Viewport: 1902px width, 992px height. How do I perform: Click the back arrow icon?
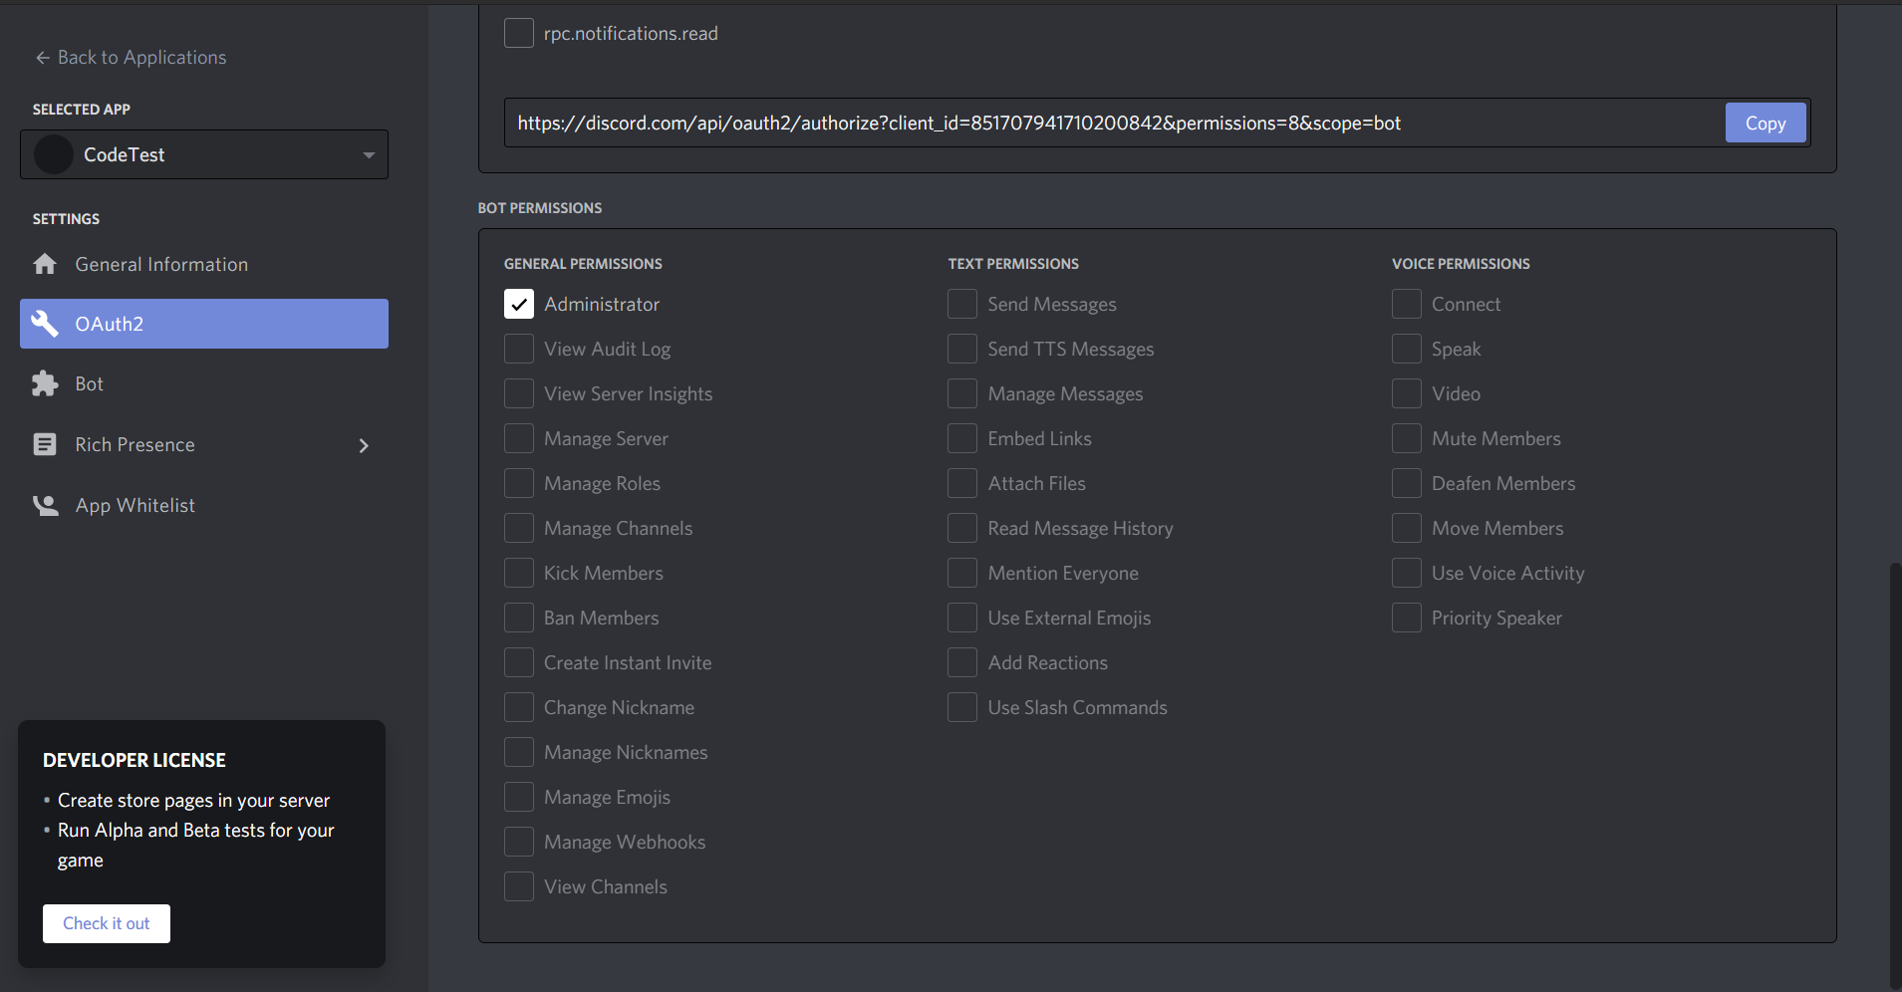41,57
